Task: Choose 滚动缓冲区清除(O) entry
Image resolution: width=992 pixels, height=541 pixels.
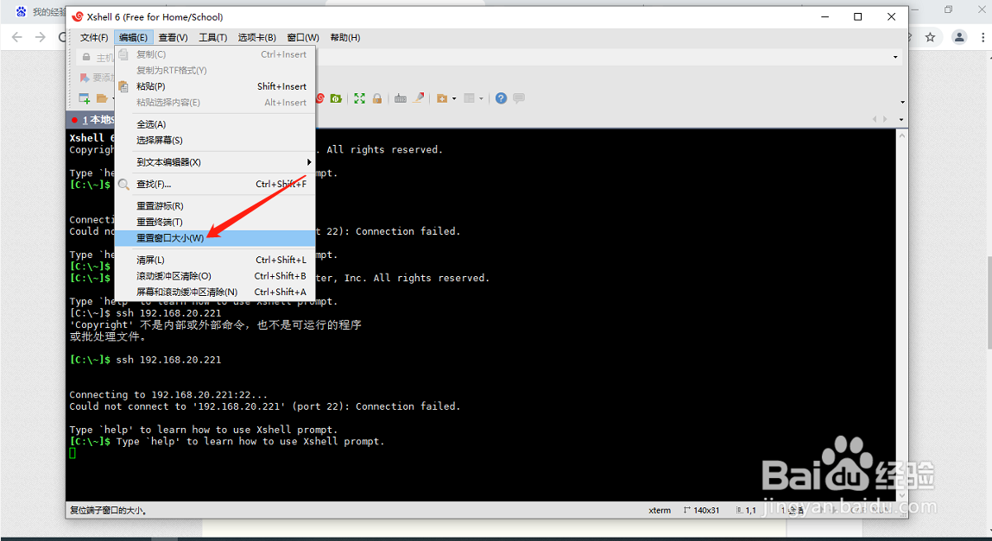Action: [x=214, y=276]
